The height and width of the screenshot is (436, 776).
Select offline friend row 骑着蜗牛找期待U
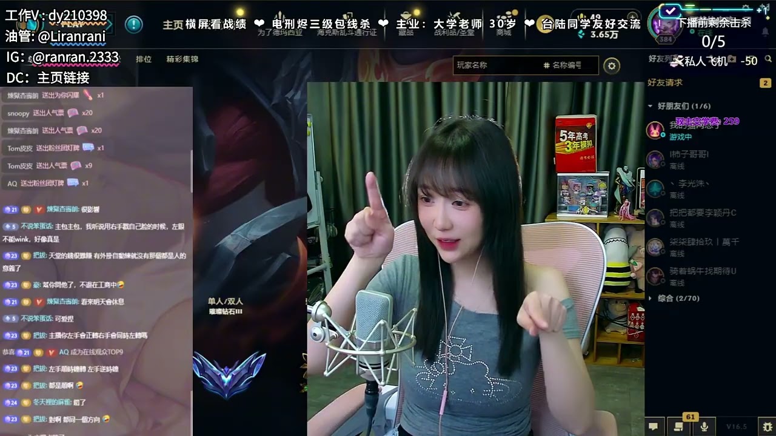(709, 276)
